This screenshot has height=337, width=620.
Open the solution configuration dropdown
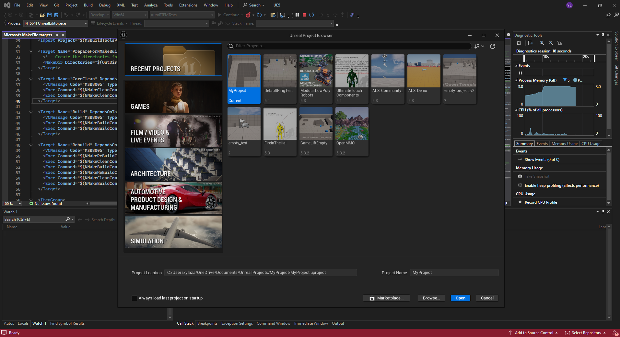[x=99, y=15]
